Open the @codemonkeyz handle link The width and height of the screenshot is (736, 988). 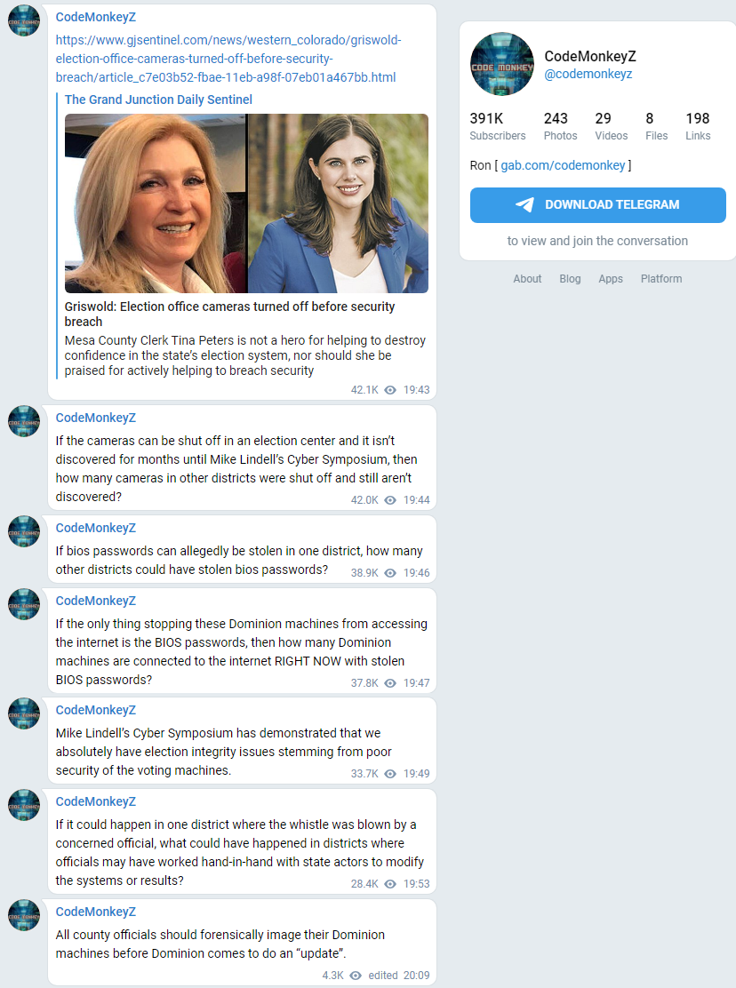pyautogui.click(x=588, y=74)
